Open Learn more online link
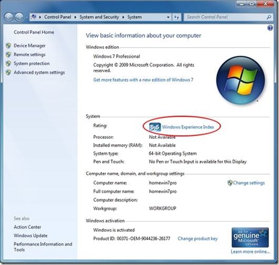279x265 pixels. point(251,252)
